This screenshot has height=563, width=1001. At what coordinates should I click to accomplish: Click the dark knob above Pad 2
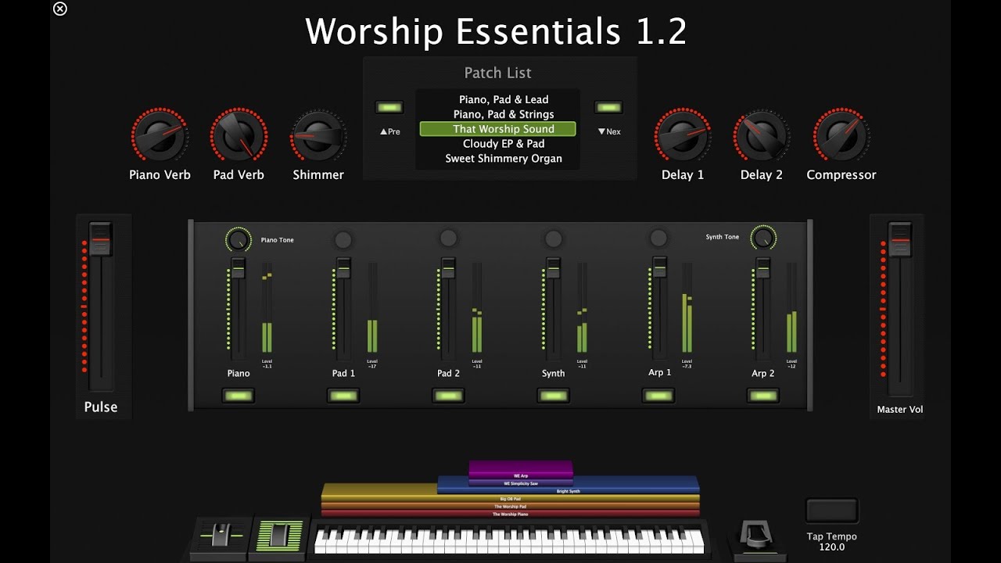click(448, 238)
